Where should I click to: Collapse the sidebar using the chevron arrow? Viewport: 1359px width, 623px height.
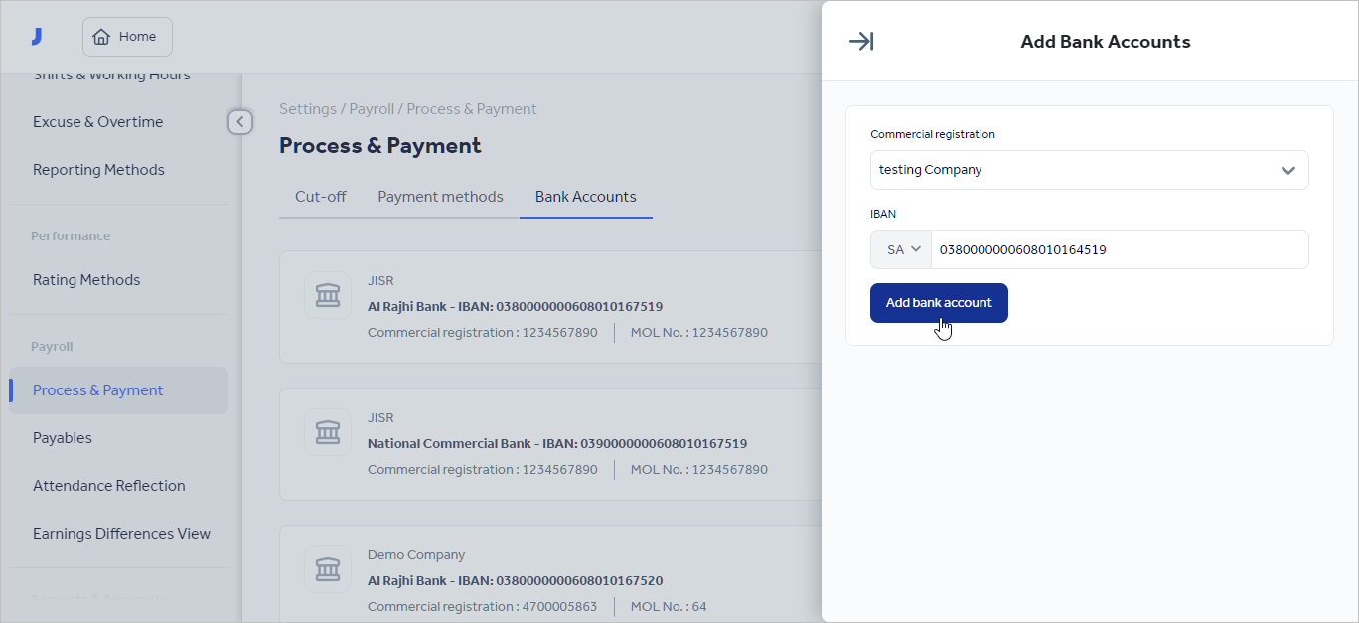[239, 121]
